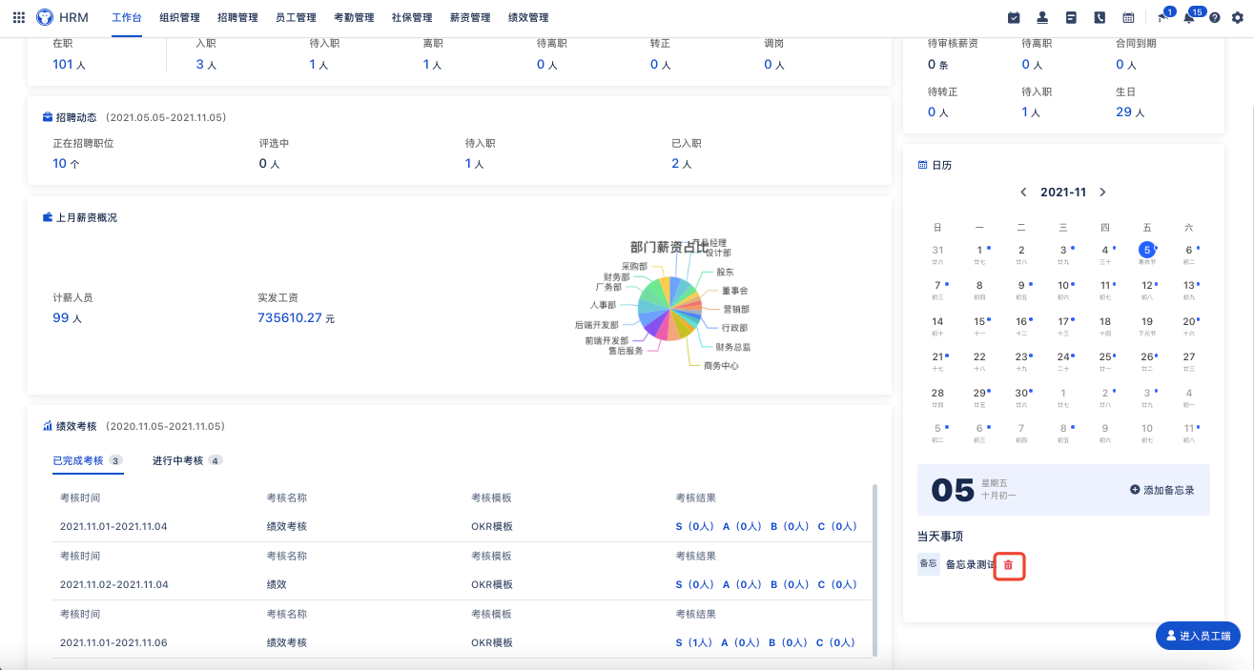Click 人事部 label in pie chart
The width and height of the screenshot is (1254, 670).
[x=603, y=305]
